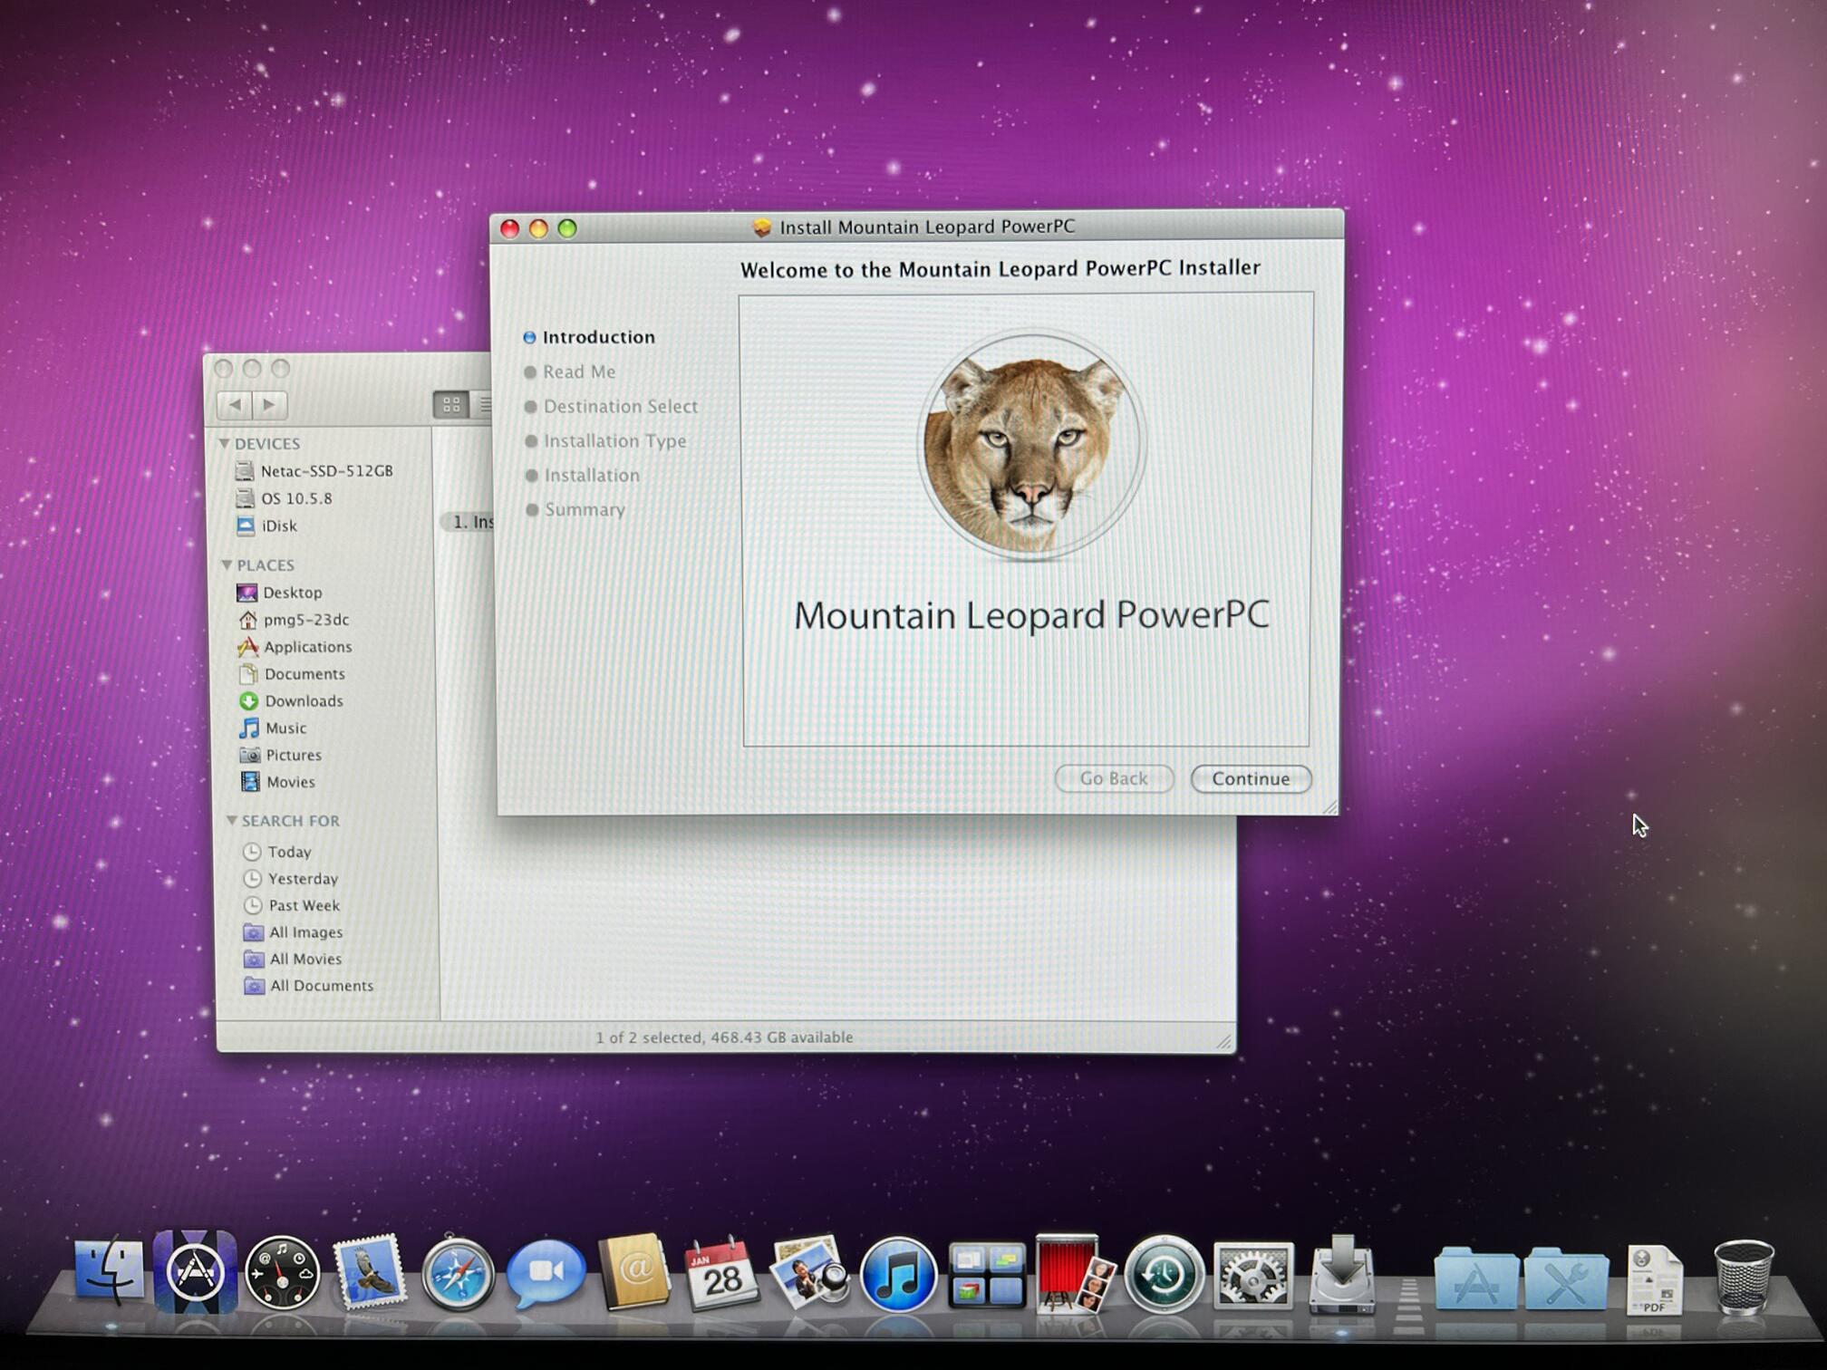Collapse the SEARCH FOR section in Finder
Image resolution: width=1827 pixels, height=1370 pixels.
point(231,820)
